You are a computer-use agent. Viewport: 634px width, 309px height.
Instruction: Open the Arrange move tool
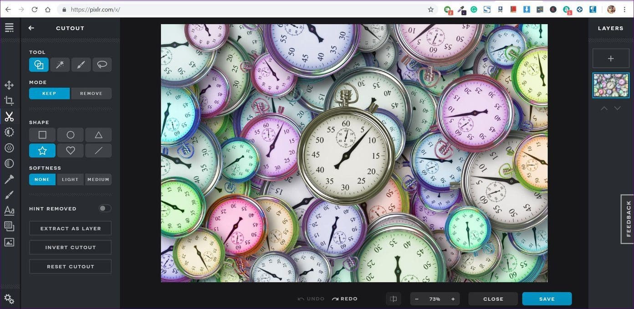9,85
